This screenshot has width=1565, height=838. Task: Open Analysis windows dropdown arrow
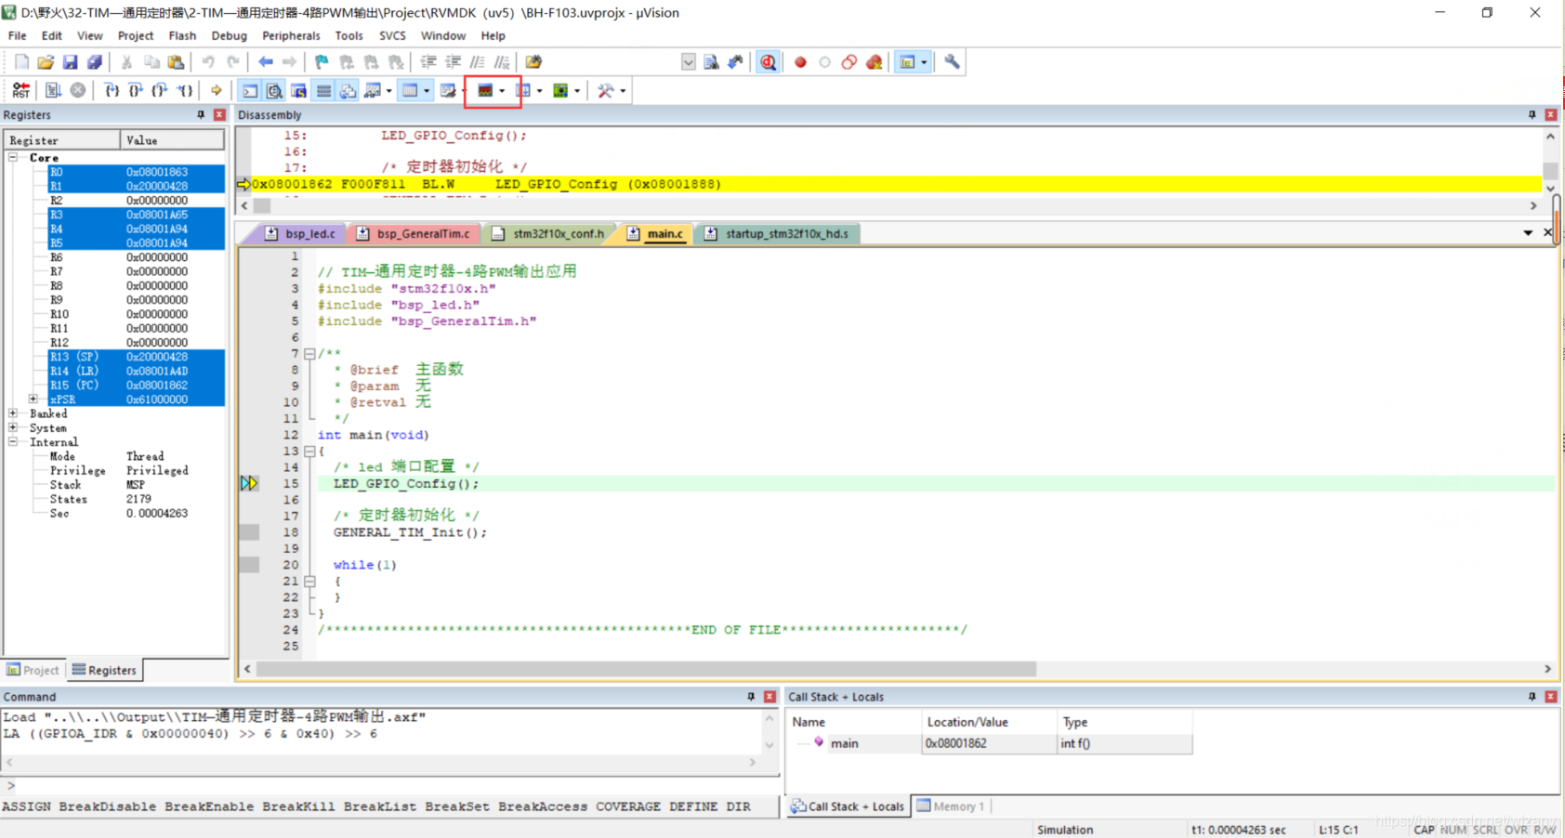(502, 90)
